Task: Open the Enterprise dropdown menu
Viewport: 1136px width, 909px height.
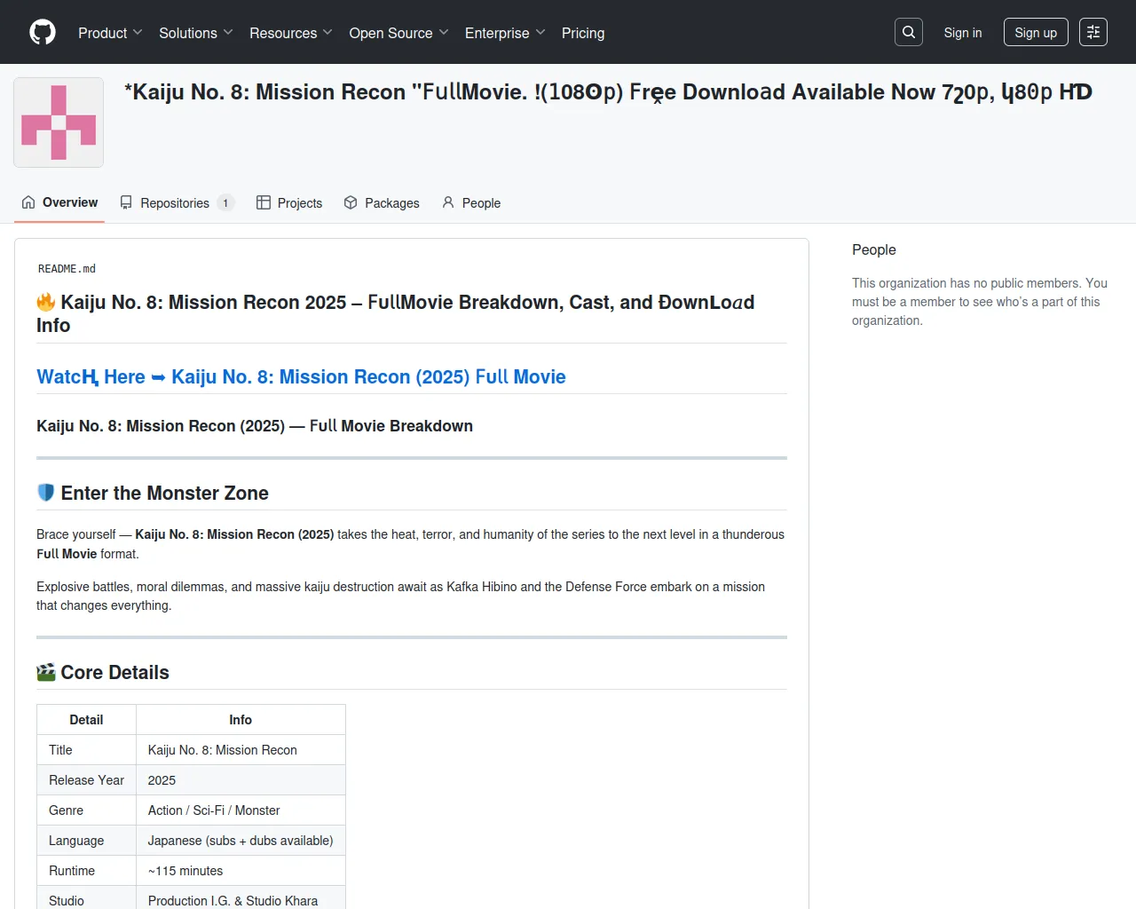Action: (x=504, y=33)
